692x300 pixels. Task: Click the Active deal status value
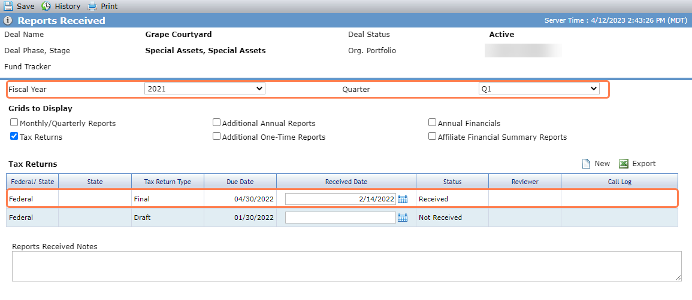502,34
